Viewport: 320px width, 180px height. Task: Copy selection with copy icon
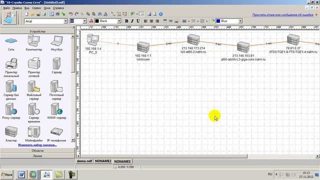tap(88, 14)
